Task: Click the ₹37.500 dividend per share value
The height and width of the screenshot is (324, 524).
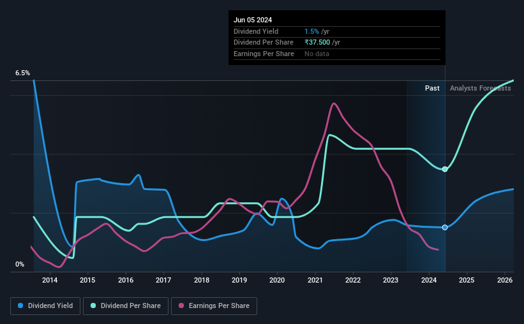Action: click(317, 43)
